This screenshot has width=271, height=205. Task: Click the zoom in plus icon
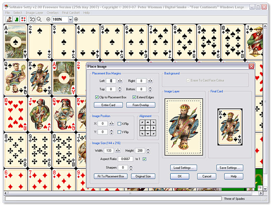(x=76, y=19)
